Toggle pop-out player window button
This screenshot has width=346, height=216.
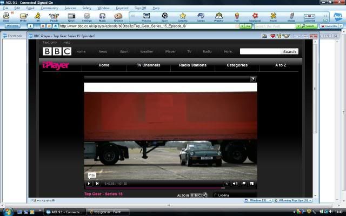point(243,184)
